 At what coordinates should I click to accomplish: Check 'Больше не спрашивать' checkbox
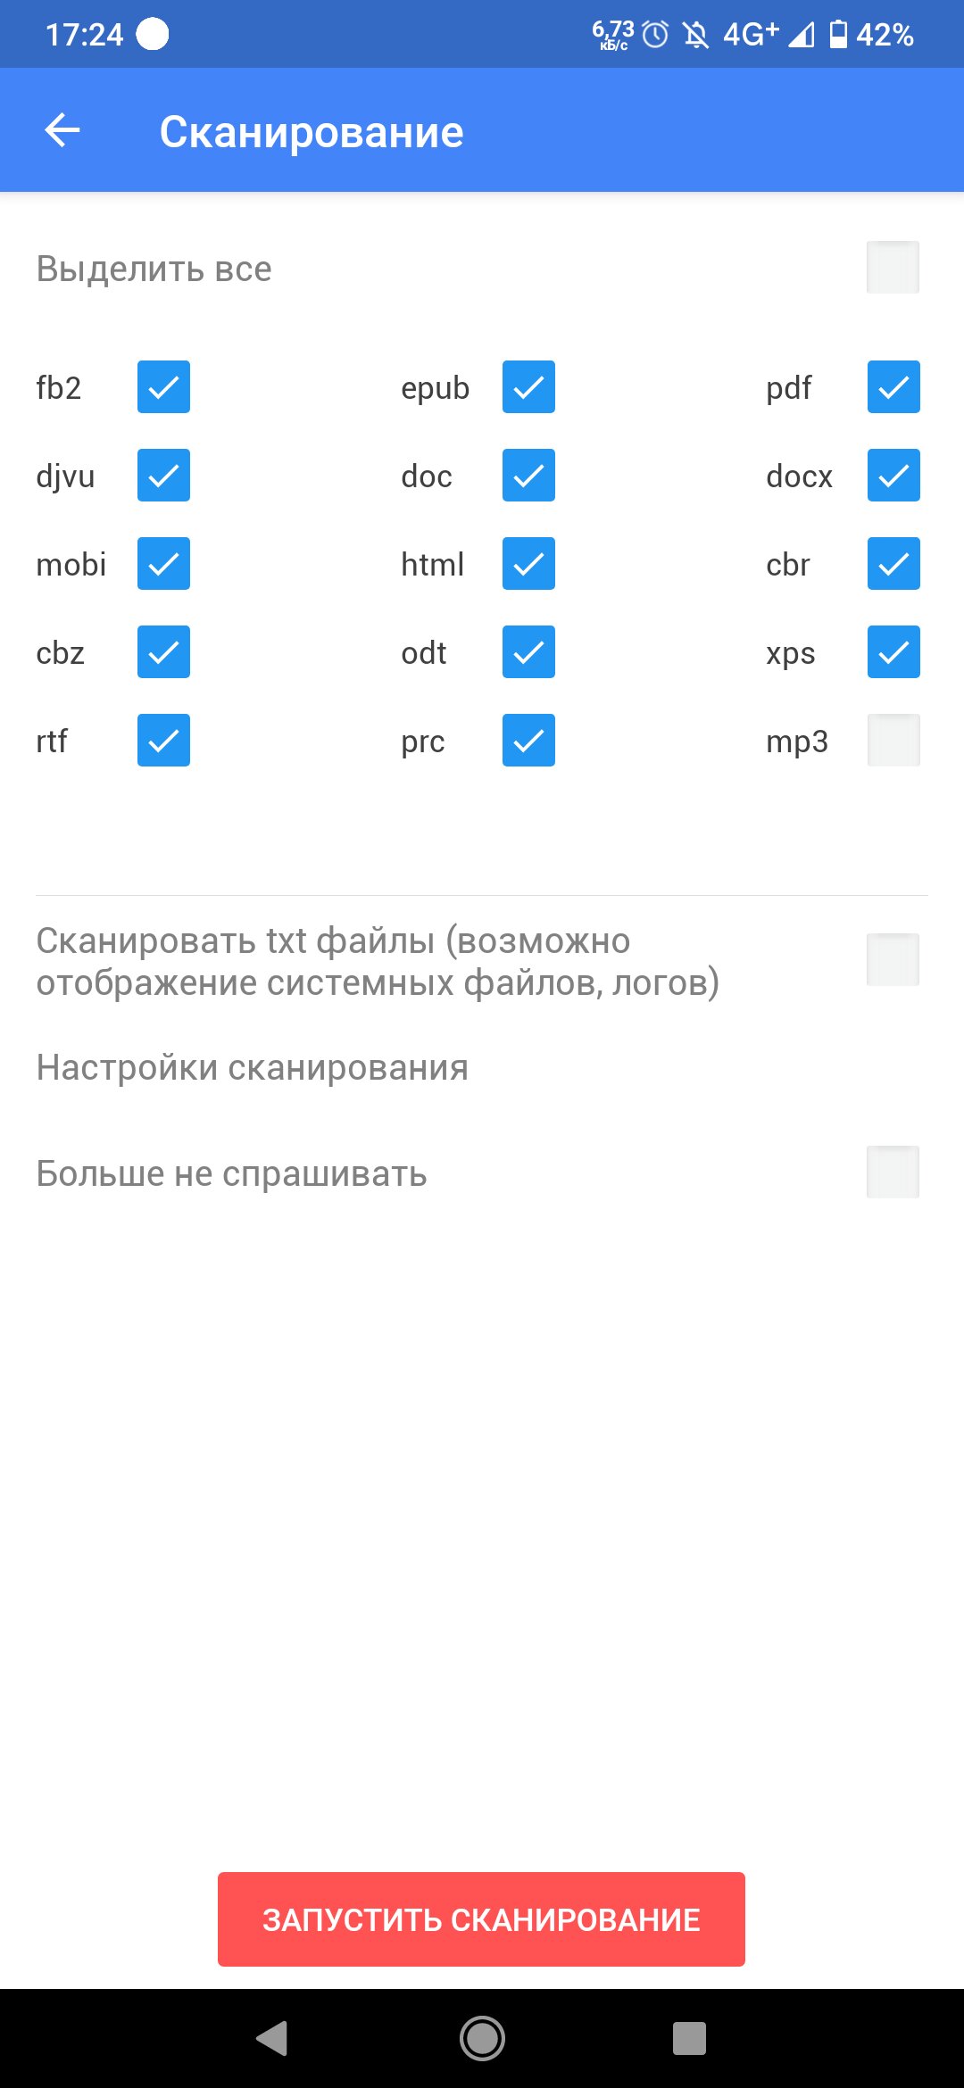point(893,1172)
